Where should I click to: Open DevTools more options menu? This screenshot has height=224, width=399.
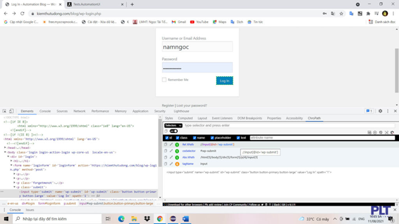click(x=388, y=111)
